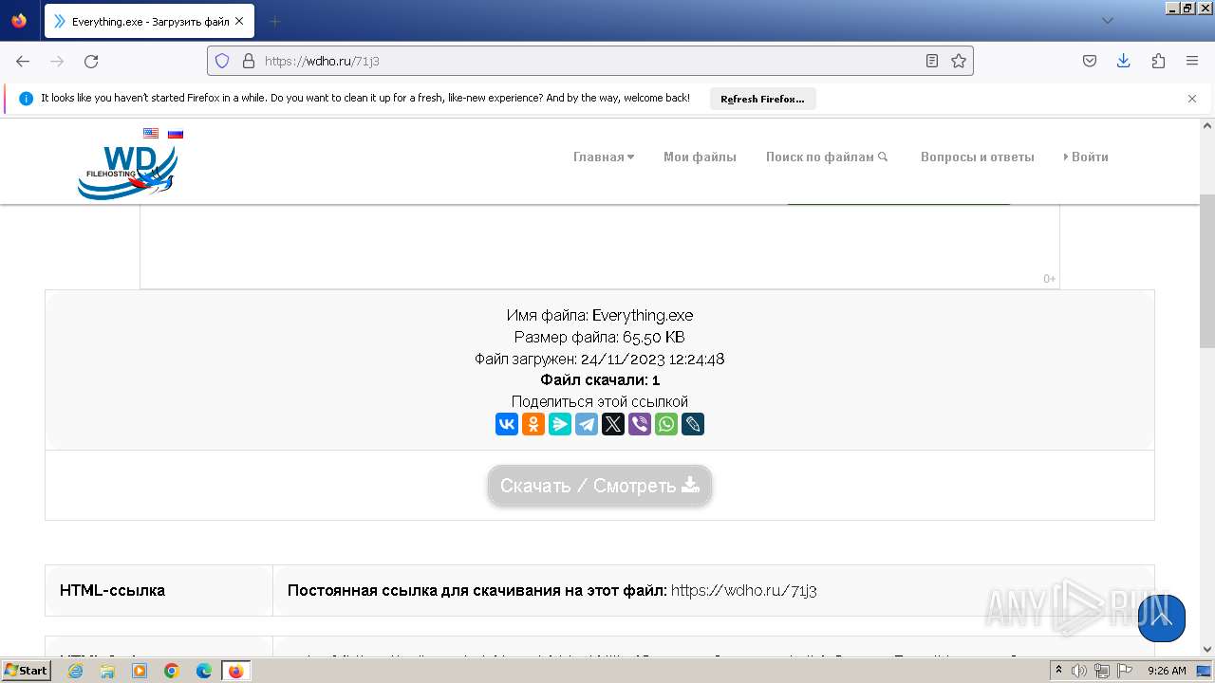
Task: Reload the current page
Action: click(91, 61)
